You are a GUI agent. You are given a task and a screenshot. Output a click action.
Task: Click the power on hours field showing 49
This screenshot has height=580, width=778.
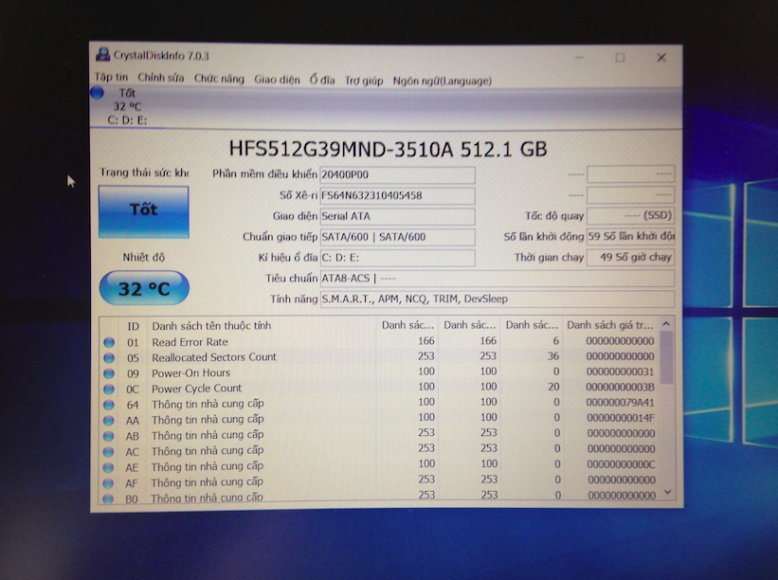630,257
